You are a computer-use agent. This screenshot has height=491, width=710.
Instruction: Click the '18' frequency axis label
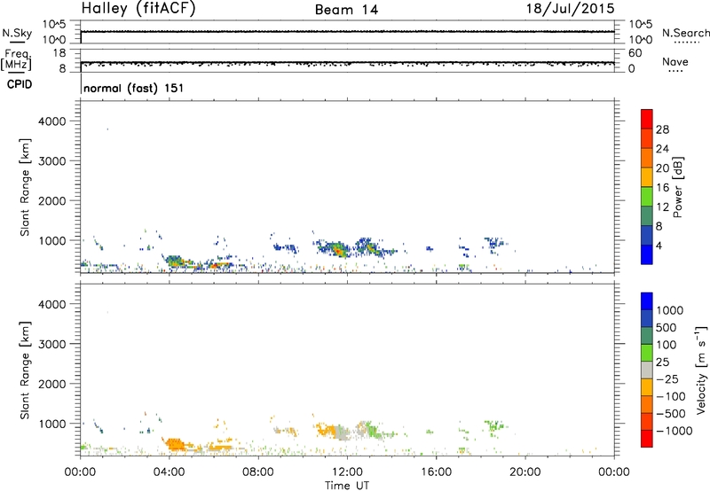pos(59,53)
